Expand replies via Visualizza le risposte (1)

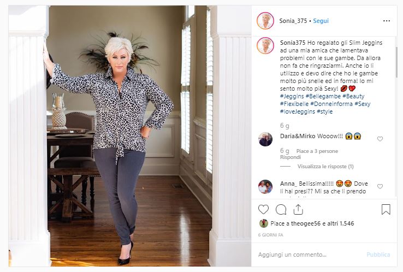tap(325, 167)
